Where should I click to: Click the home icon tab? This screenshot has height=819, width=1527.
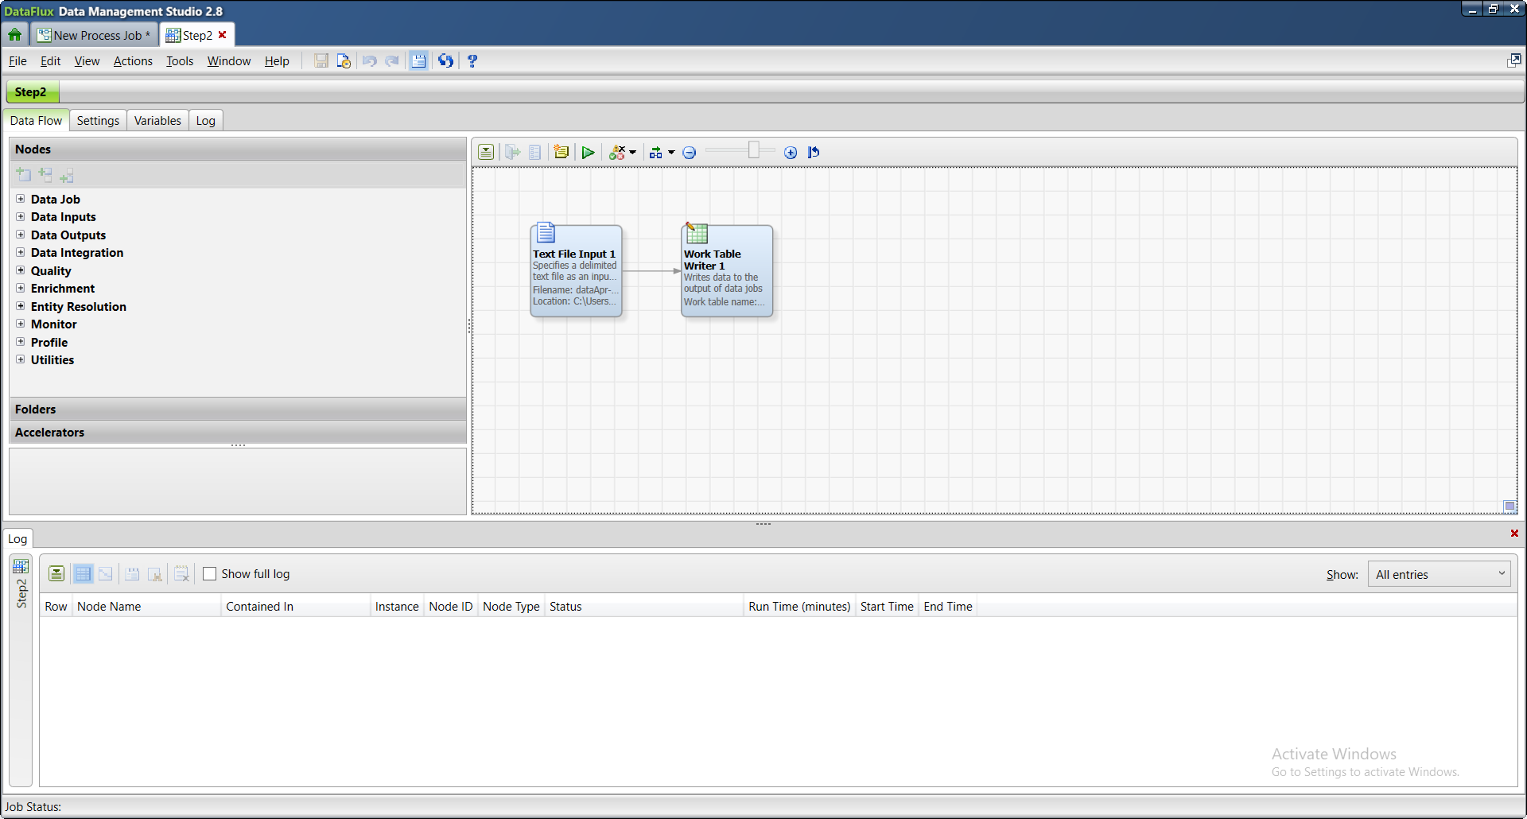[x=15, y=35]
